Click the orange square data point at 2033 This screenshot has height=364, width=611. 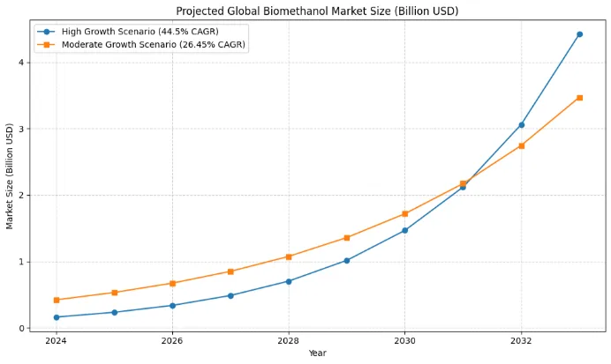pyautogui.click(x=579, y=98)
